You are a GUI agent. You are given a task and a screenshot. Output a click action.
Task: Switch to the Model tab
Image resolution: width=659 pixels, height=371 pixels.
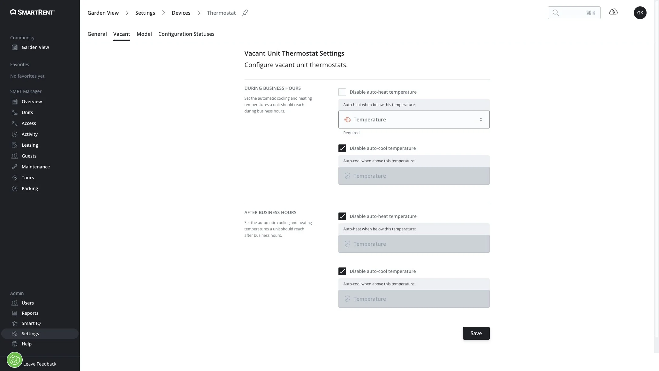click(x=144, y=34)
